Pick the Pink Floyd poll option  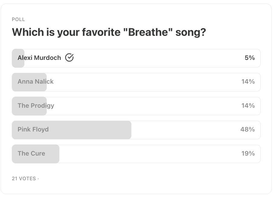tap(136, 130)
